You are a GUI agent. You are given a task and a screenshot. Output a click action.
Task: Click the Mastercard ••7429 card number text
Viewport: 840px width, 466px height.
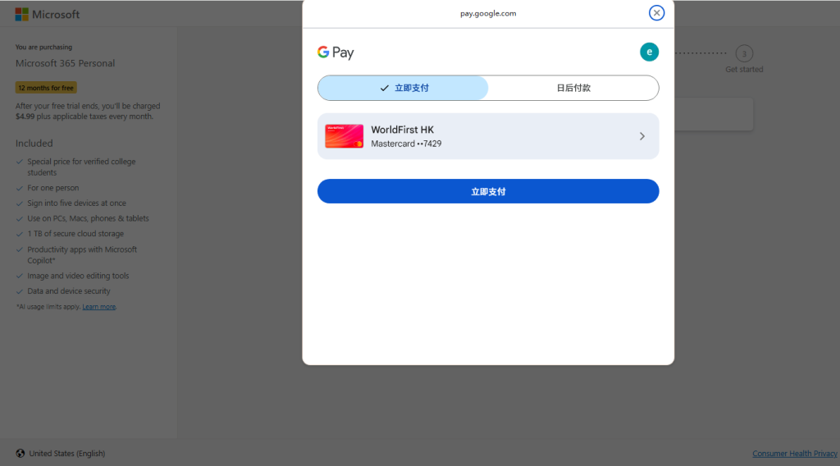point(406,144)
